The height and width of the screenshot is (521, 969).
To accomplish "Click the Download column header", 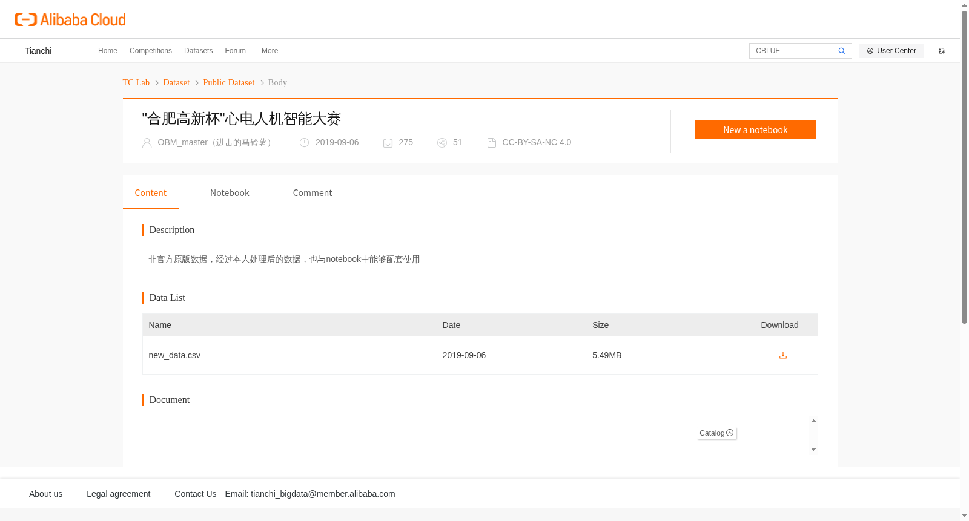I will [x=779, y=325].
